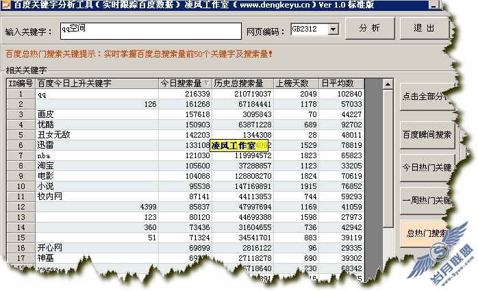The image size is (478, 291).
Task: Click the row header numbered 10
Action: click(x=21, y=186)
